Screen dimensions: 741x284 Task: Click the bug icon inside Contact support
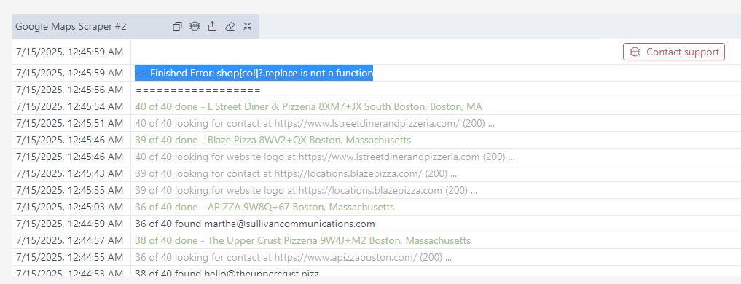click(635, 52)
